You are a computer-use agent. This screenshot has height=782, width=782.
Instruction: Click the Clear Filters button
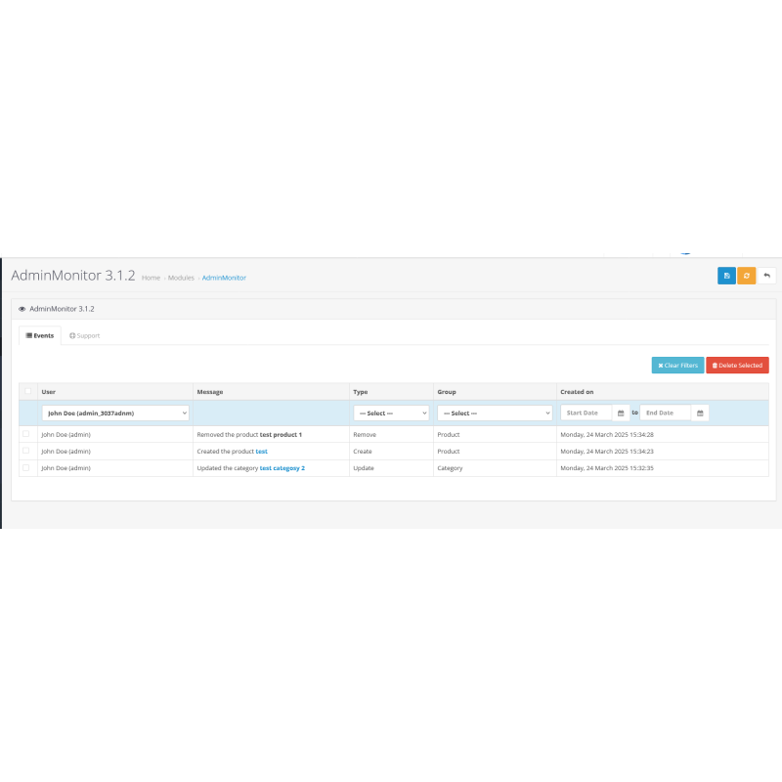[x=677, y=365]
